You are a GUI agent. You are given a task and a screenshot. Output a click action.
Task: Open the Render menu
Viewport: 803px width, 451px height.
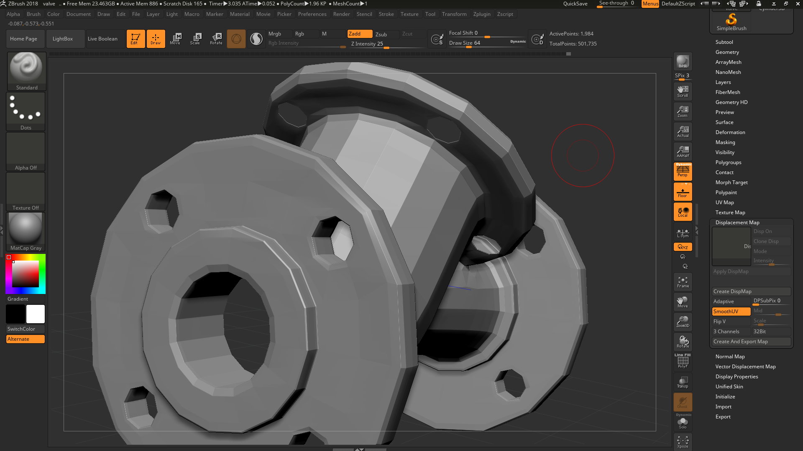tap(341, 14)
